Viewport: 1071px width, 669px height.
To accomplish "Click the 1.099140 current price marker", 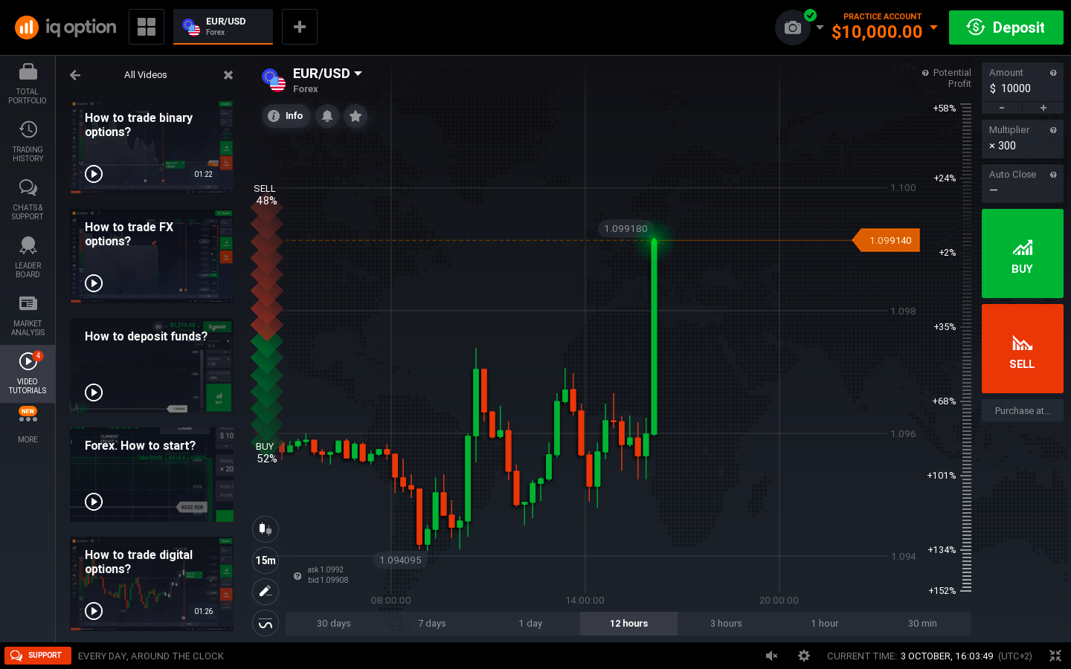I will coord(887,240).
